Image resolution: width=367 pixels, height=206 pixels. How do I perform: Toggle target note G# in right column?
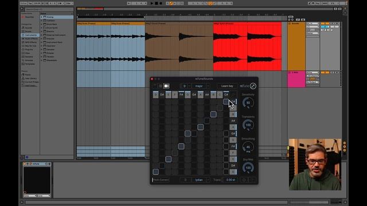click(x=233, y=133)
